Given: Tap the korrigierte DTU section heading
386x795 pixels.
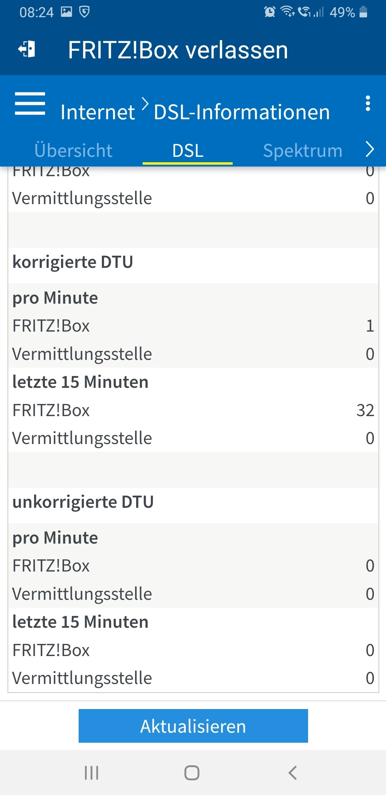Looking at the screenshot, I should click(x=73, y=262).
